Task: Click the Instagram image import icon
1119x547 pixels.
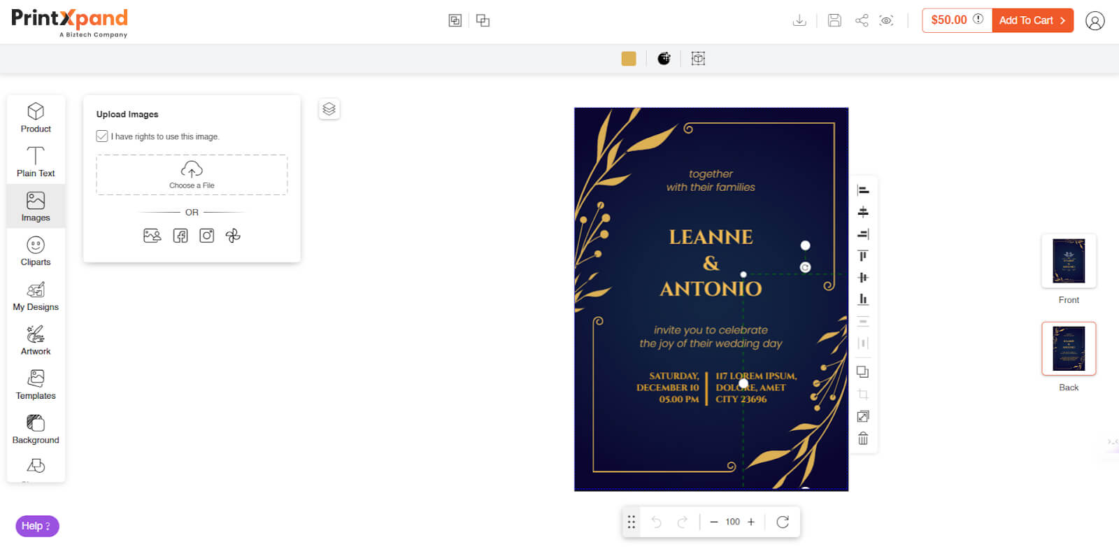Action: [x=207, y=236]
